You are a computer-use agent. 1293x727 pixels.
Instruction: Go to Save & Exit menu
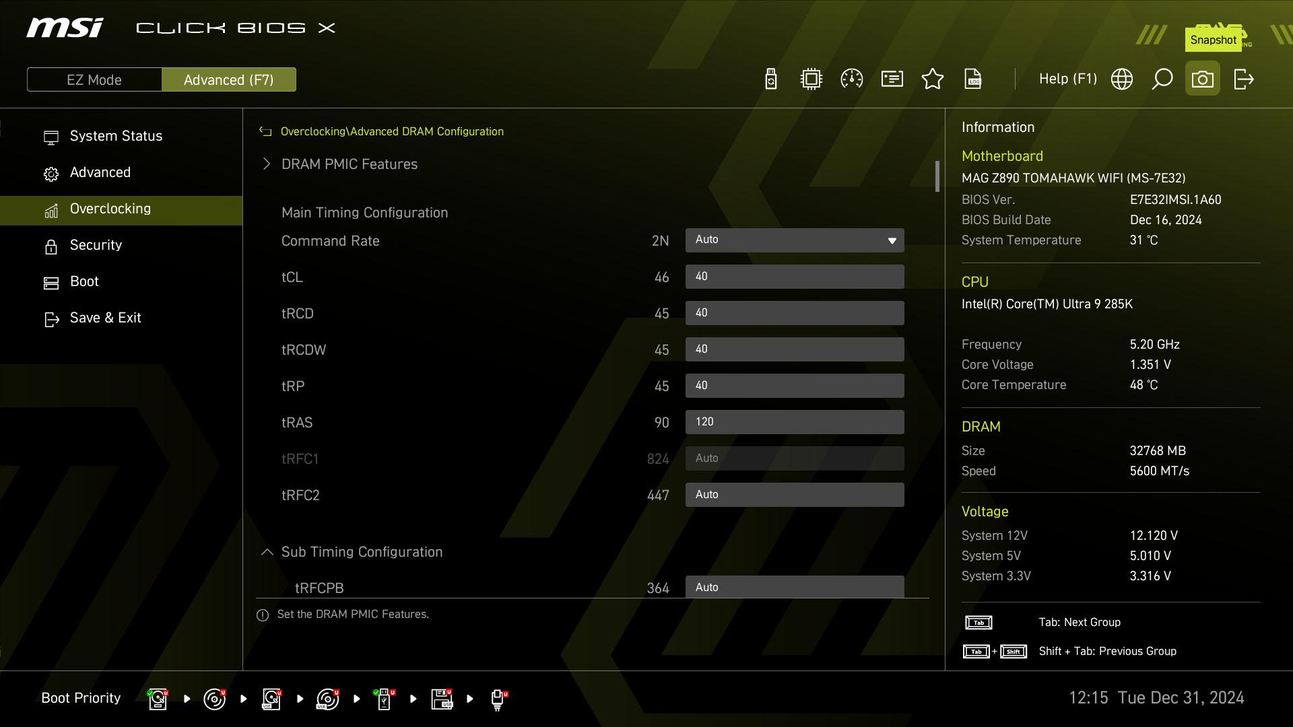105,318
